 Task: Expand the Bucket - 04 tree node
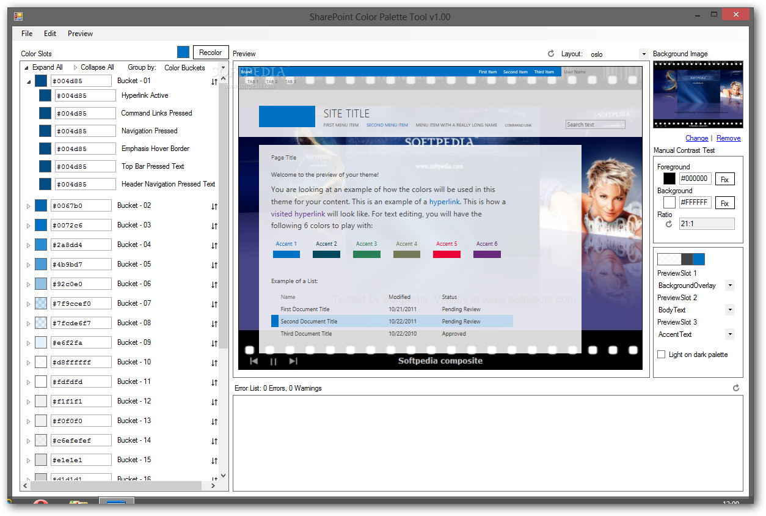pos(28,245)
